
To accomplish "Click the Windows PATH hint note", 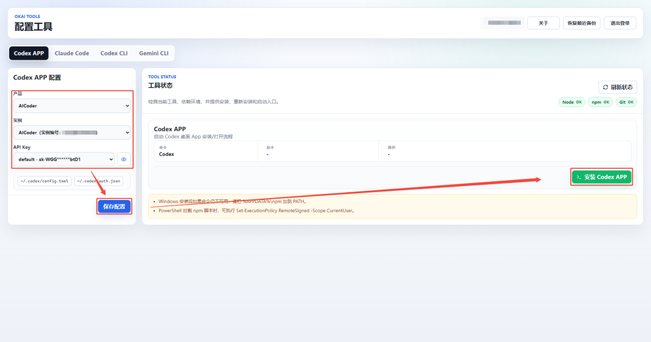I will [x=233, y=202].
